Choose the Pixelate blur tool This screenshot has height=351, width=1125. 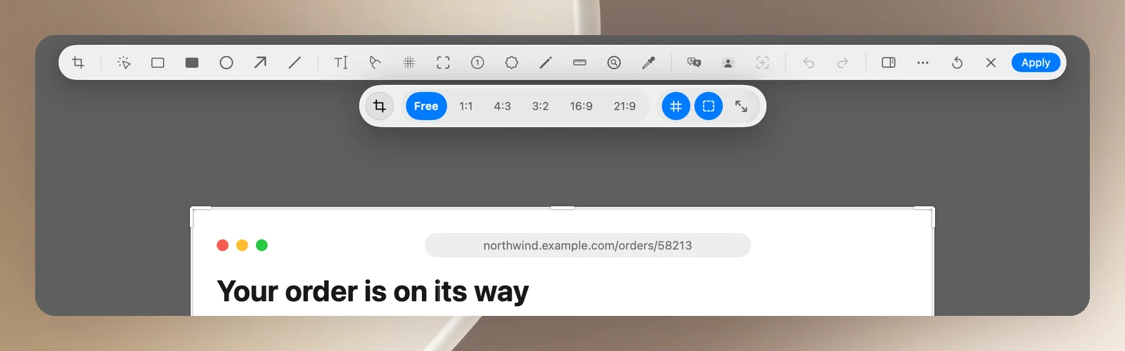click(409, 62)
